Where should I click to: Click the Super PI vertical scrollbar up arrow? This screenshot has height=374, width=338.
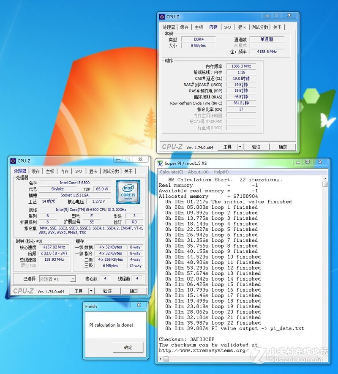coord(325,179)
